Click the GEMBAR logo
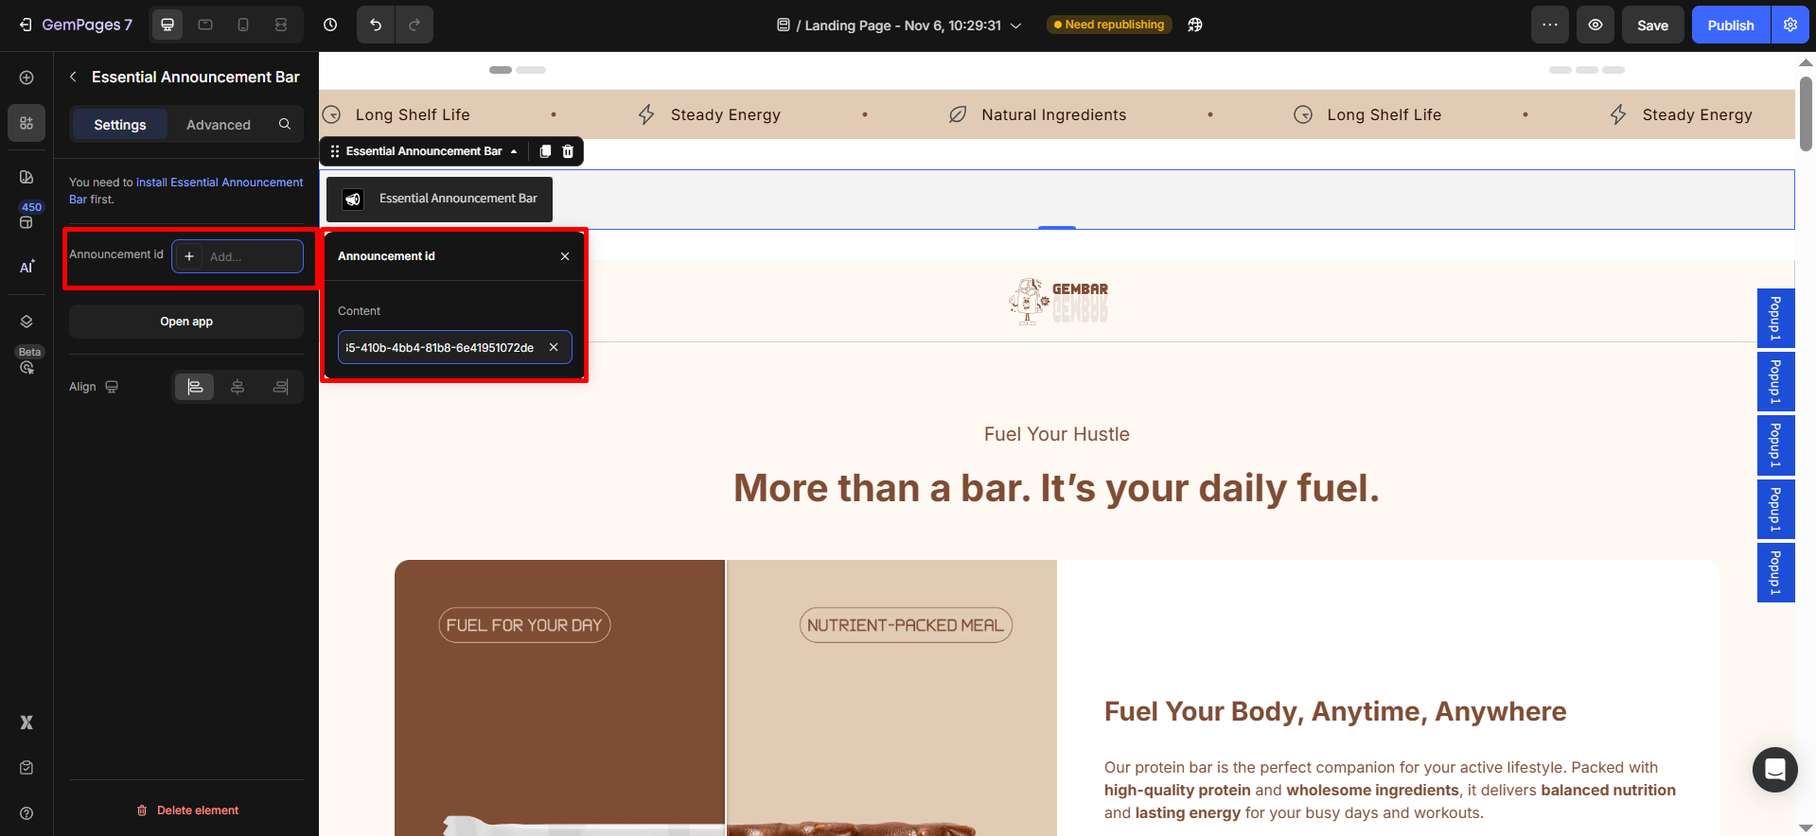1816x836 pixels. click(1058, 301)
